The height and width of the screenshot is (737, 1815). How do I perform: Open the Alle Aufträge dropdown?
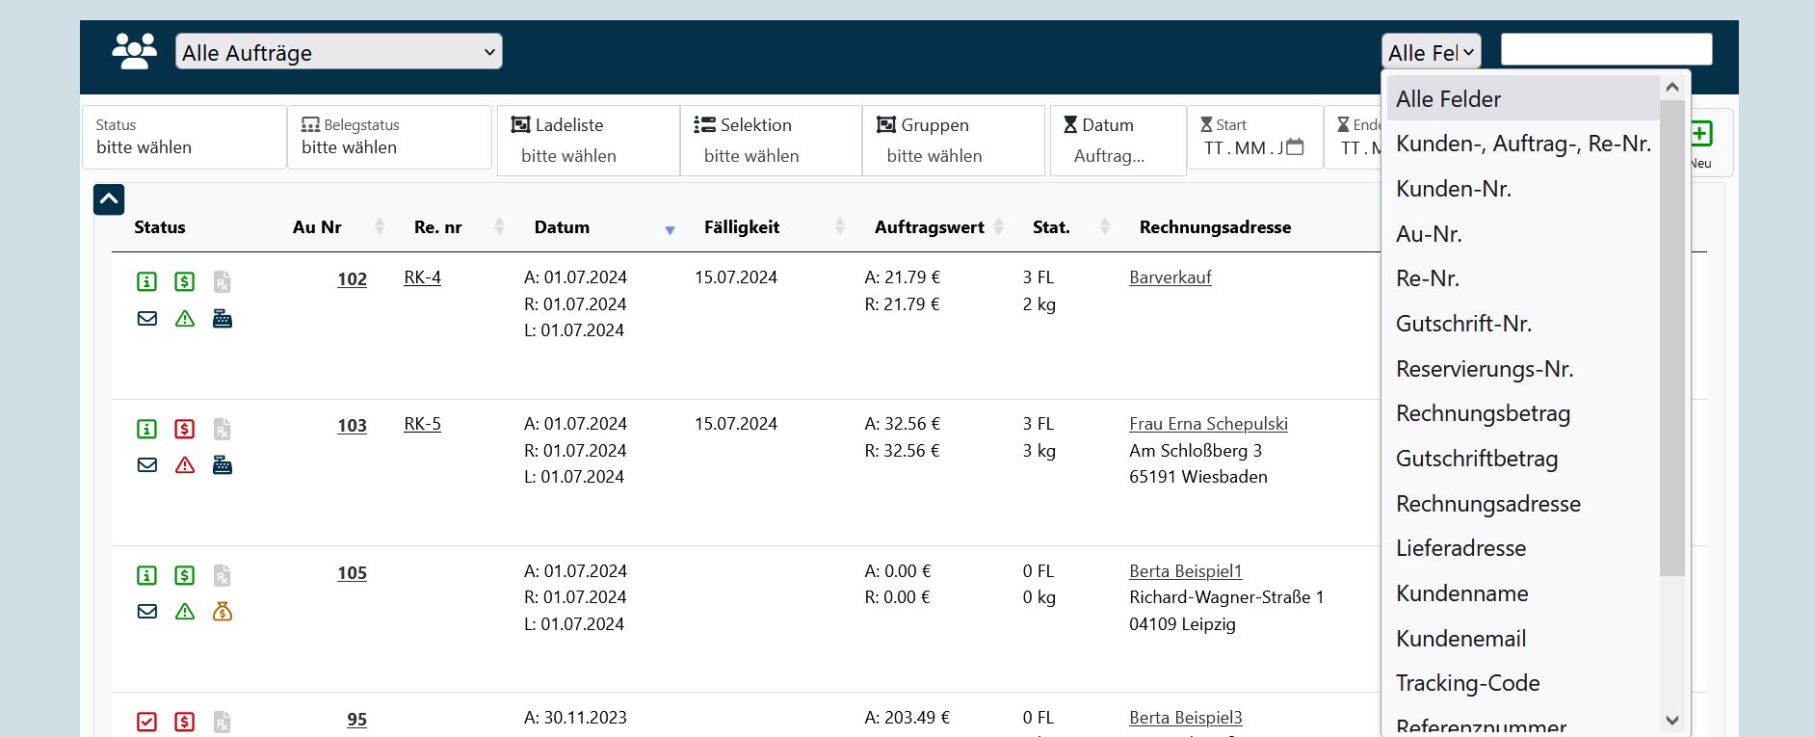338,52
